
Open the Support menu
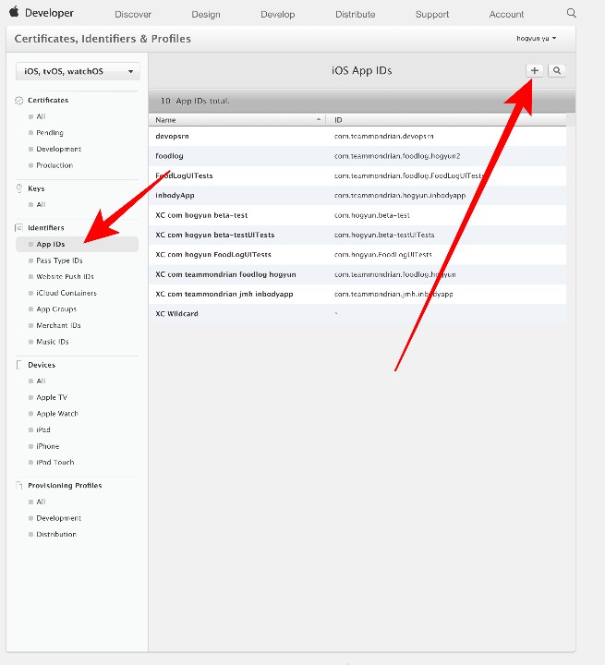pyautogui.click(x=432, y=15)
